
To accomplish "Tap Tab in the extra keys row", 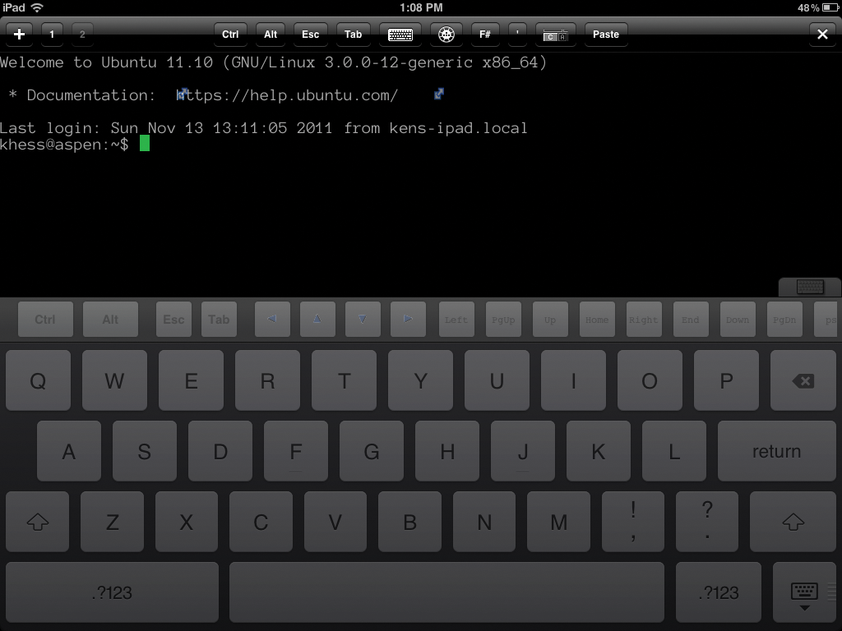I will tap(219, 320).
